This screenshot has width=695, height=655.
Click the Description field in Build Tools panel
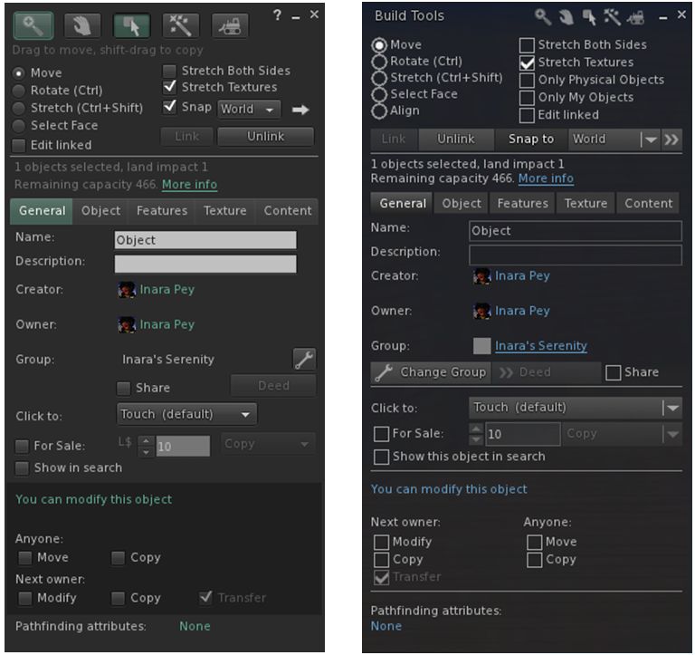coord(576,255)
